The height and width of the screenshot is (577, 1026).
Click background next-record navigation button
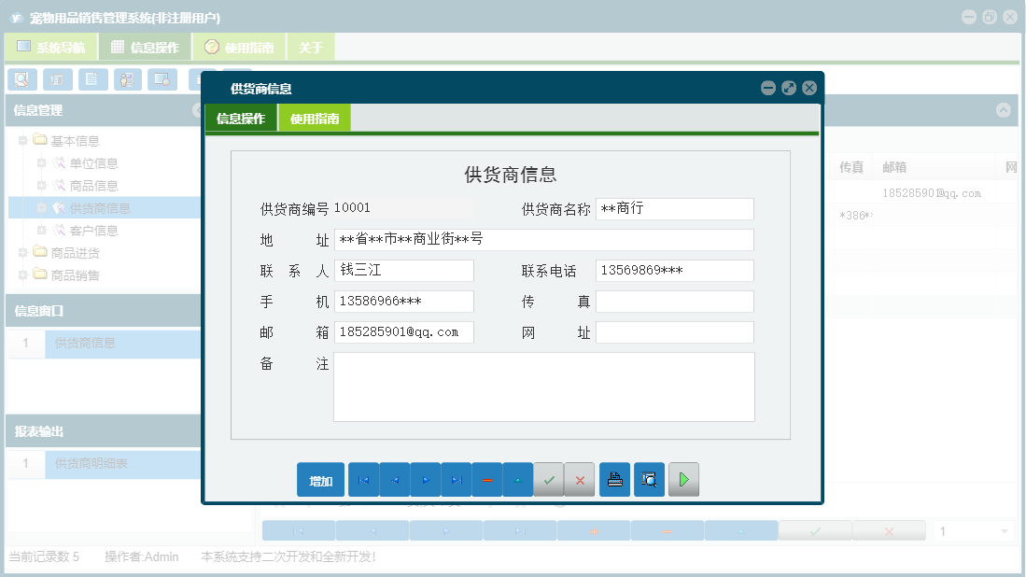tap(446, 531)
